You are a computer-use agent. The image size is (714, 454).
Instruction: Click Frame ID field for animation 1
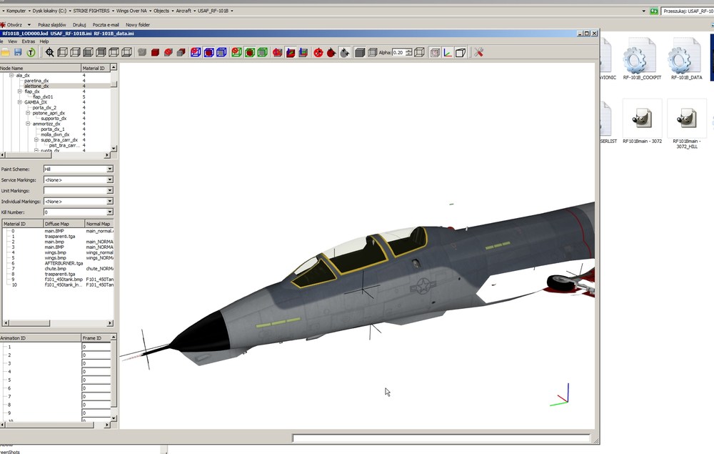pos(96,347)
